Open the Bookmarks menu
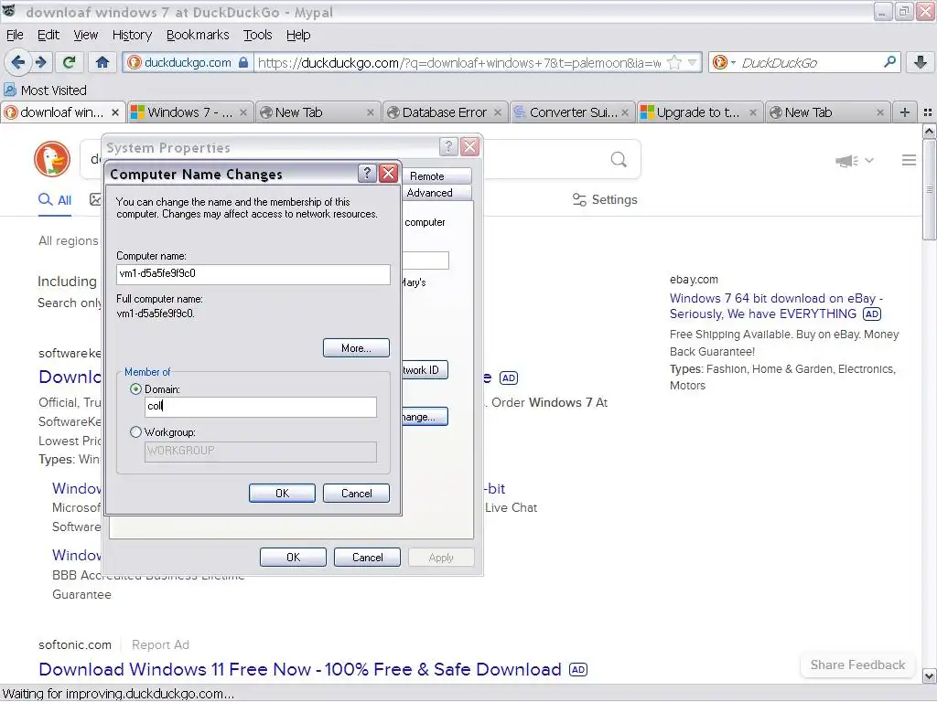937x702 pixels. (198, 36)
